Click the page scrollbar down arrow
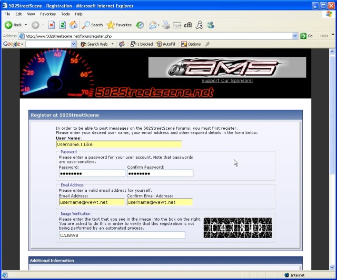The height and width of the screenshot is (280, 337). tap(332, 267)
